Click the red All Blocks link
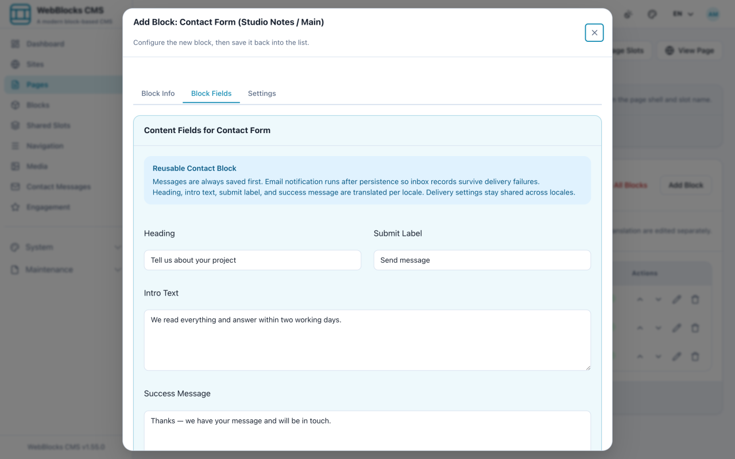Viewport: 735px width, 459px height. [x=630, y=185]
